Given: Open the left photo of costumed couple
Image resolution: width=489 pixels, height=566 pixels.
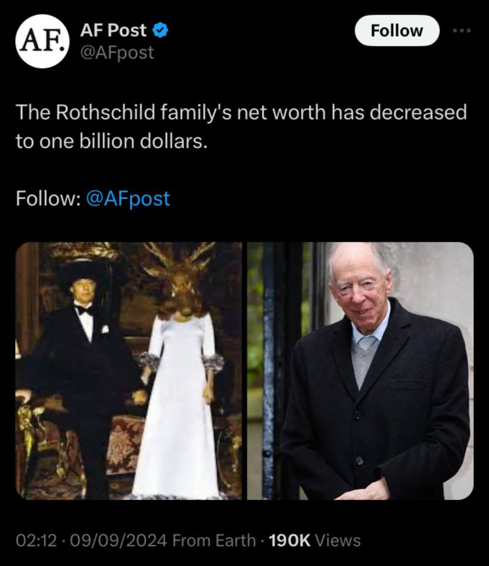Looking at the screenshot, I should pos(129,371).
